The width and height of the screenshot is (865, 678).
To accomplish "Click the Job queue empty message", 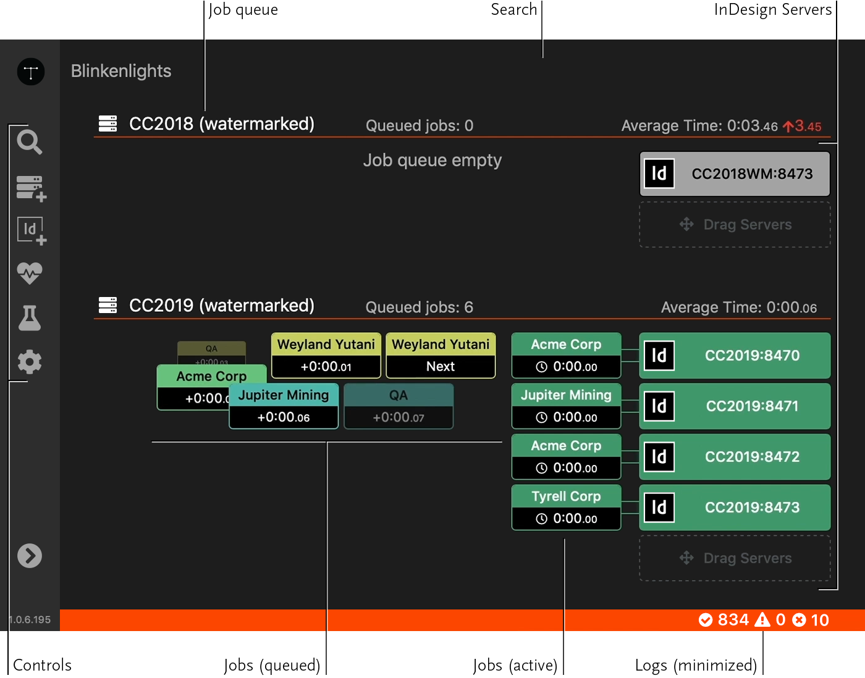I will (432, 161).
